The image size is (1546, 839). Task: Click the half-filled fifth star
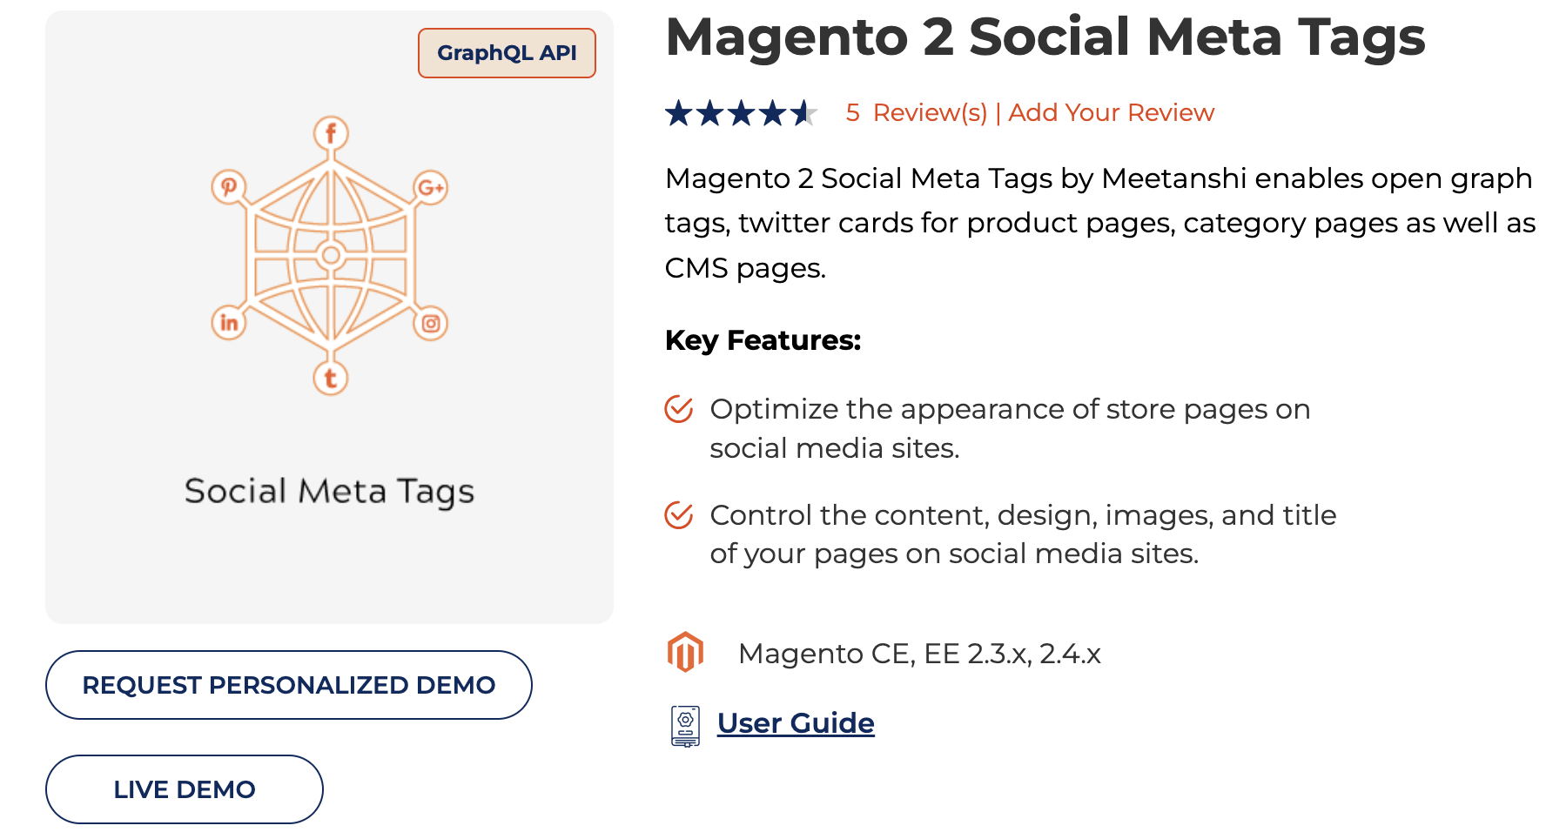(x=805, y=112)
